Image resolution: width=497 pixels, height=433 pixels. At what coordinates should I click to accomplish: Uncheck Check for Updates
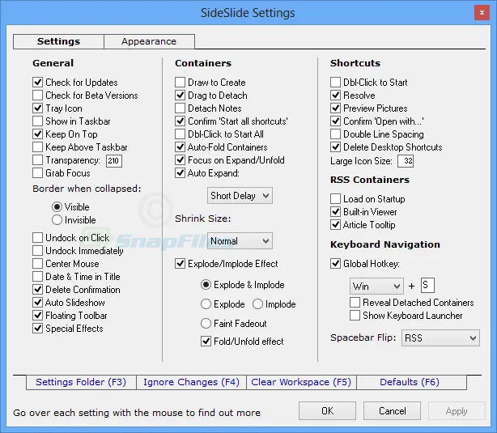[38, 83]
